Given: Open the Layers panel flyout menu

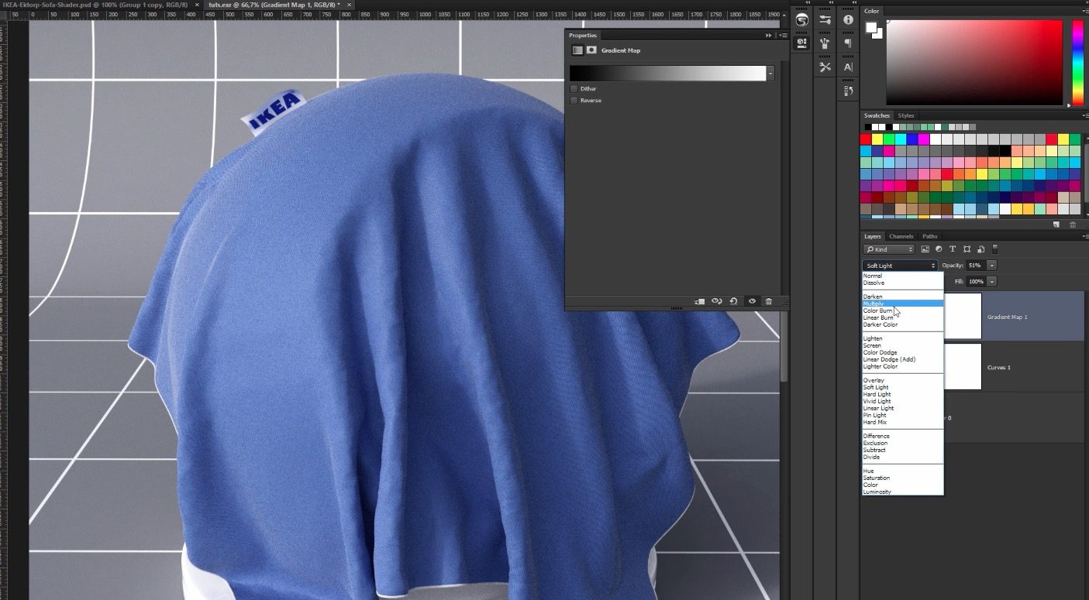Looking at the screenshot, I should [1084, 236].
